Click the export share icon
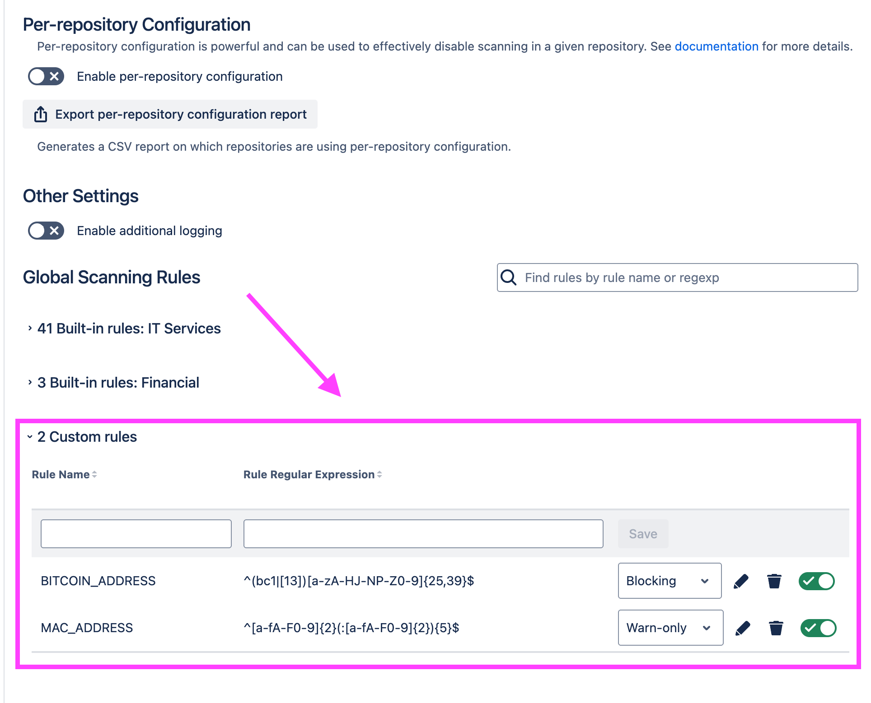Image resolution: width=871 pixels, height=703 pixels. pyautogui.click(x=41, y=115)
